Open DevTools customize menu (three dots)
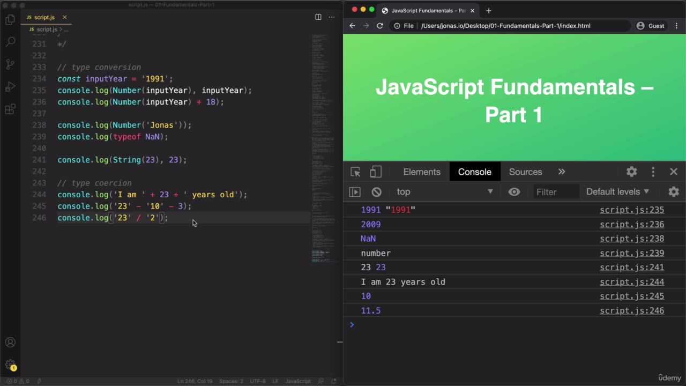This screenshot has width=686, height=386. click(x=653, y=172)
